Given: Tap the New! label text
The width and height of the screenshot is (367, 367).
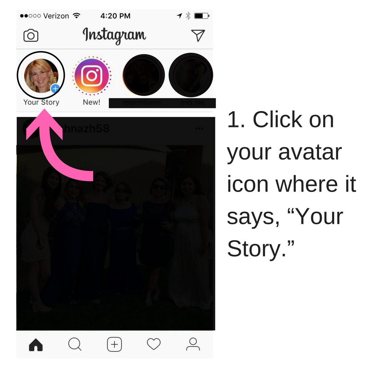Looking at the screenshot, I should click(91, 102).
